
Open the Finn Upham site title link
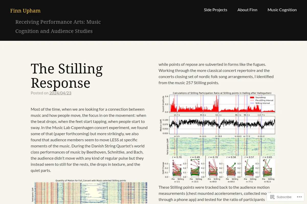click(25, 11)
